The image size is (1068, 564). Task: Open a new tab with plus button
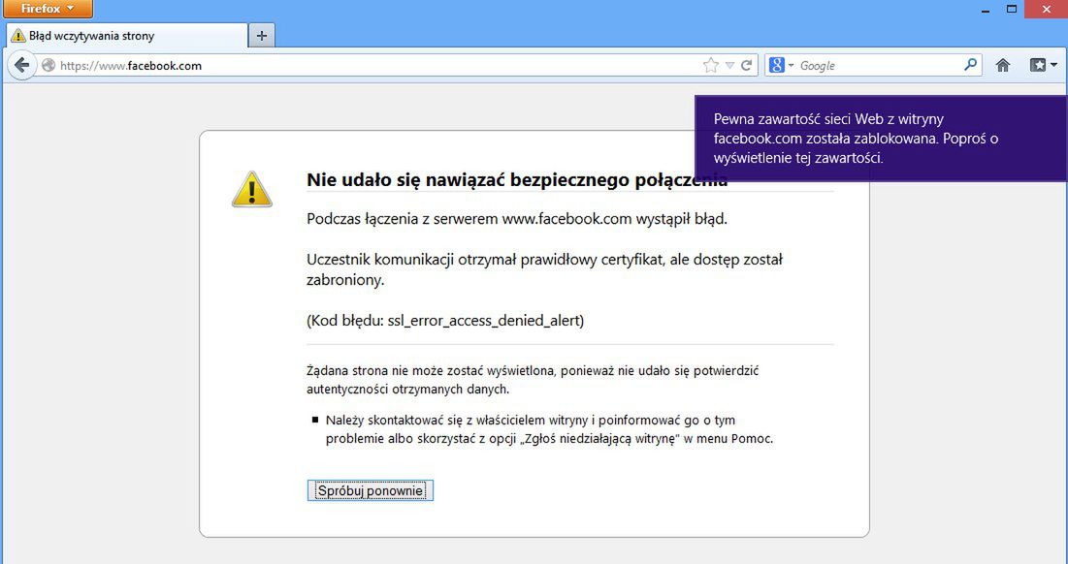(262, 36)
